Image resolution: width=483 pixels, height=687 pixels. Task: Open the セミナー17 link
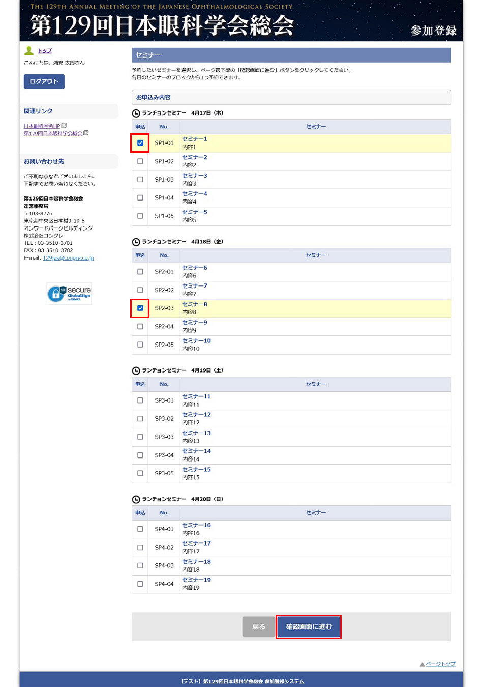pyautogui.click(x=196, y=543)
